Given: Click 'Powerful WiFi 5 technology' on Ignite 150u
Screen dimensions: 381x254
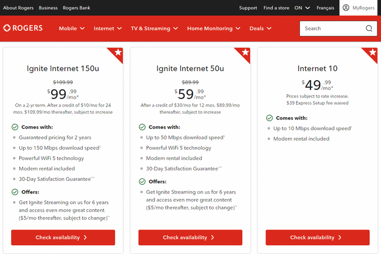Looking at the screenshot, I should pos(51,158).
